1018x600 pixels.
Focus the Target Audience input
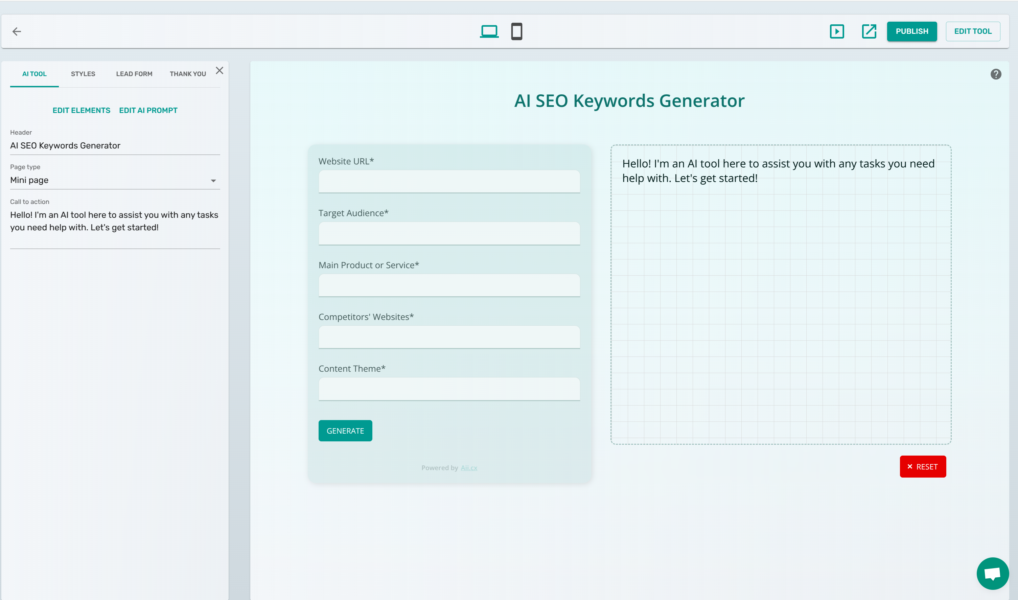point(449,233)
